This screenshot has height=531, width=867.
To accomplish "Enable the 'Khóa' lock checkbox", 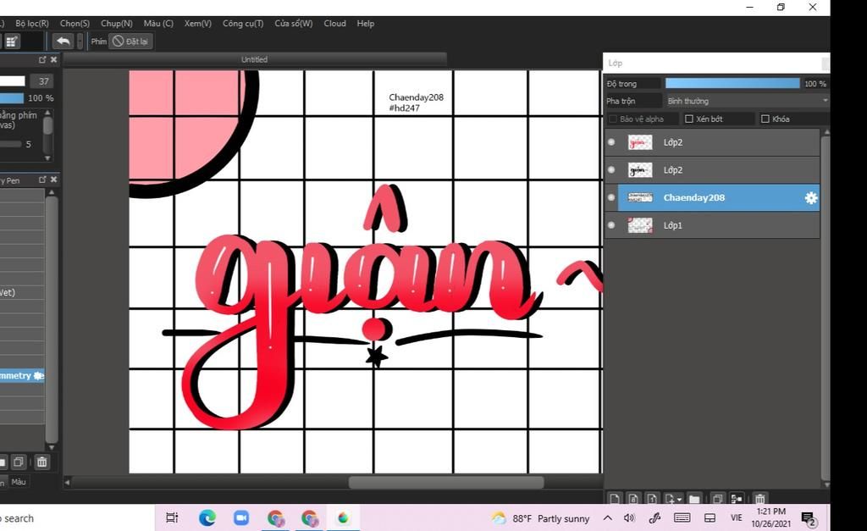I will pyautogui.click(x=765, y=119).
